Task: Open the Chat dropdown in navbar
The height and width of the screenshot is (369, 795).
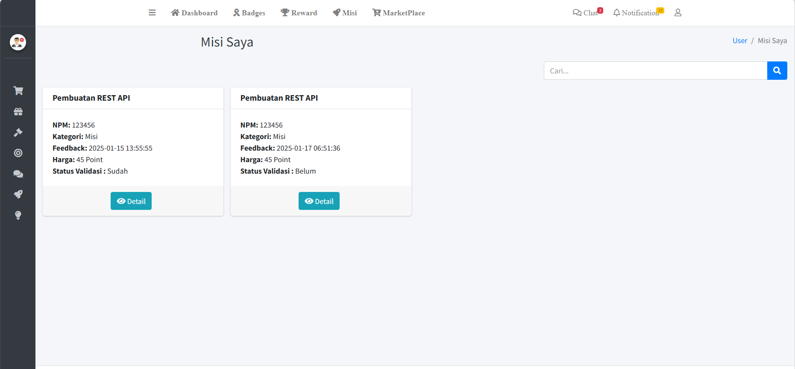Action: (586, 13)
